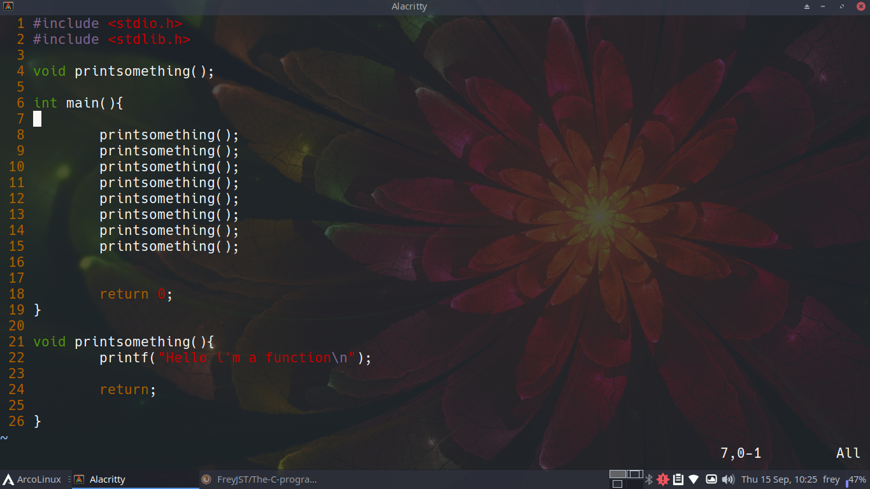Open the screenshot tray icon

[x=711, y=479]
